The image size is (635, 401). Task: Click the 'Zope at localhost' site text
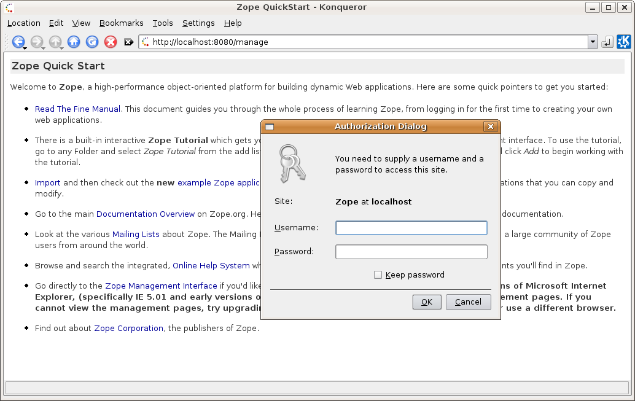(373, 201)
